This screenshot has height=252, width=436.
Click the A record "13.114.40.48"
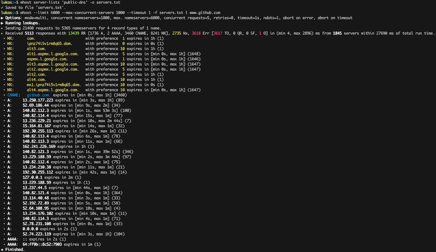point(35,198)
